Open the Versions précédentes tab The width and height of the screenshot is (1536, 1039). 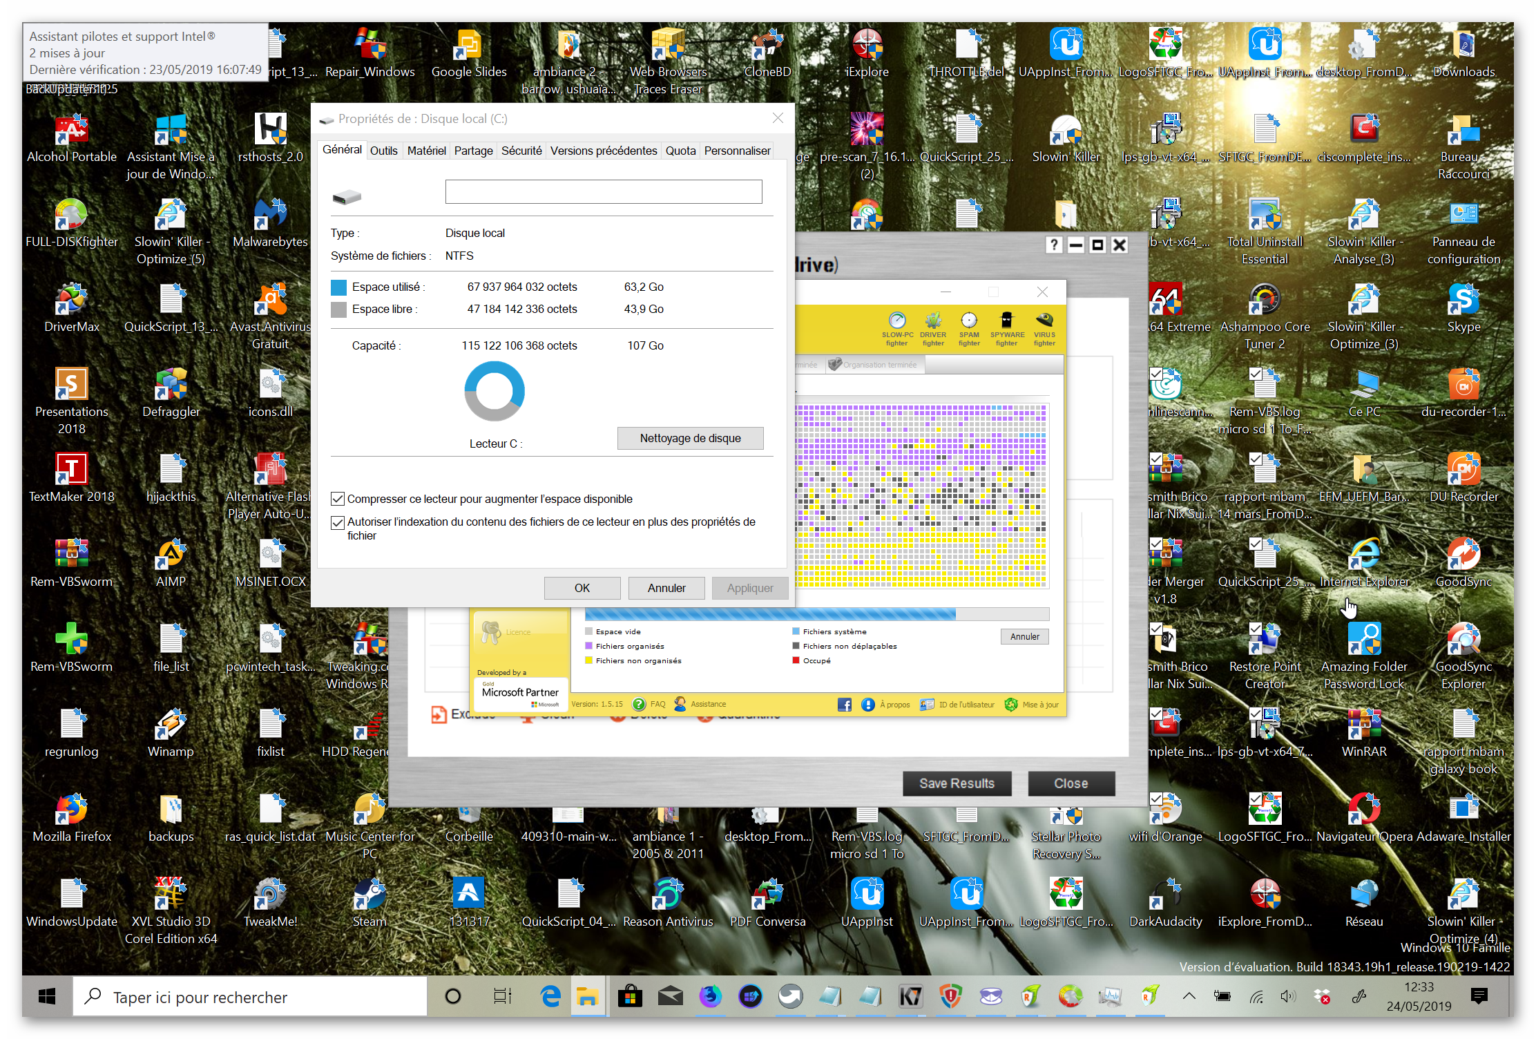tap(603, 151)
